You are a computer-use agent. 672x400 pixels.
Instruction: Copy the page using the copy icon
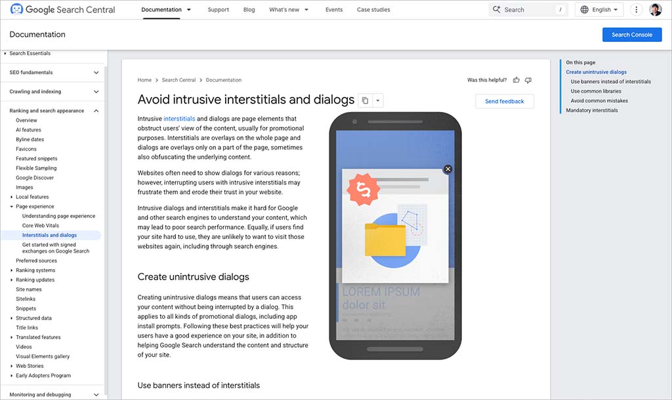coord(365,100)
